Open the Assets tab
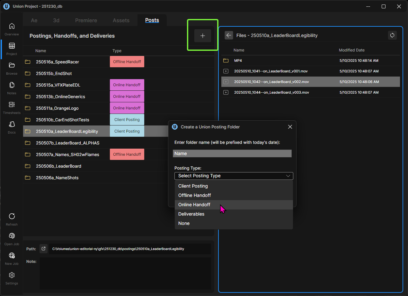The image size is (408, 296). tap(121, 20)
